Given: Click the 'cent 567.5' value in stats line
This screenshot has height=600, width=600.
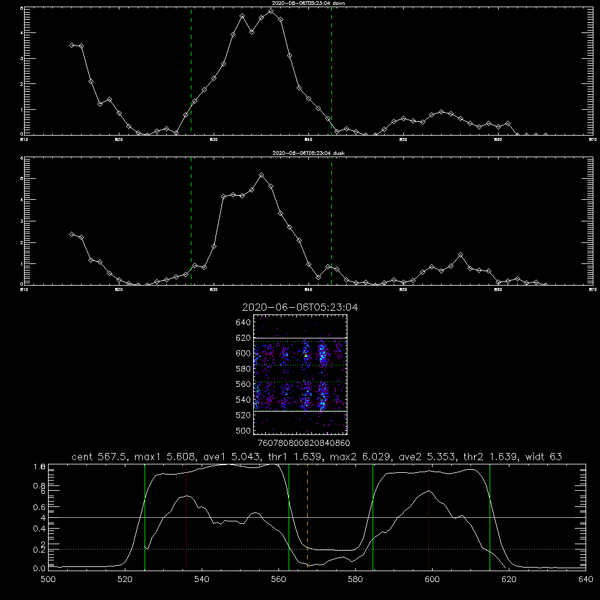Looking at the screenshot, I should pos(99,457).
